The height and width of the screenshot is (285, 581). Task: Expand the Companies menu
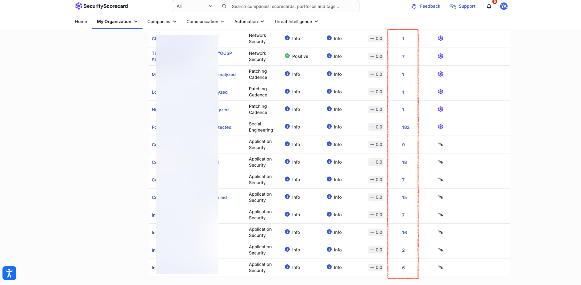162,22
